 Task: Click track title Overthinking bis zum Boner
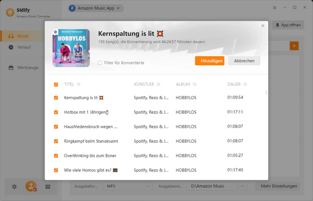click(x=90, y=156)
